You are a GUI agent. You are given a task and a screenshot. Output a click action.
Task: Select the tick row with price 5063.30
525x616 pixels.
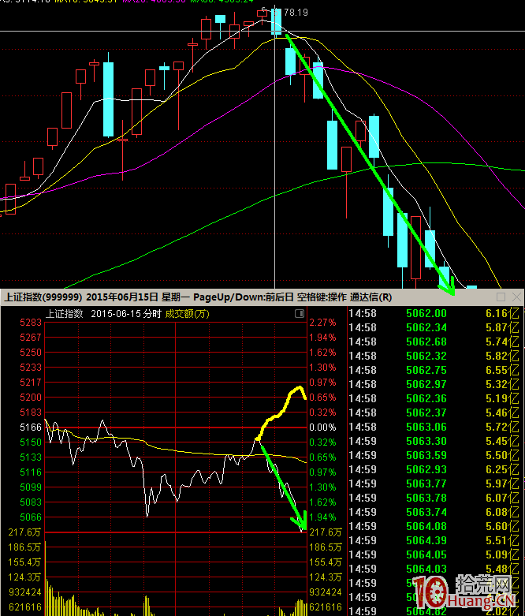pyautogui.click(x=434, y=441)
